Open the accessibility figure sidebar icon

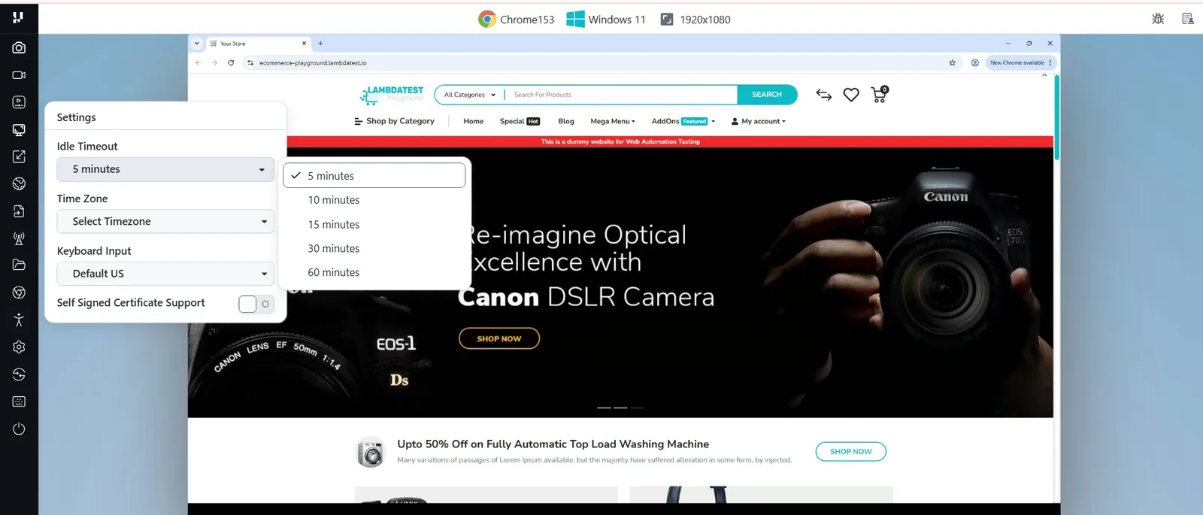(x=19, y=320)
